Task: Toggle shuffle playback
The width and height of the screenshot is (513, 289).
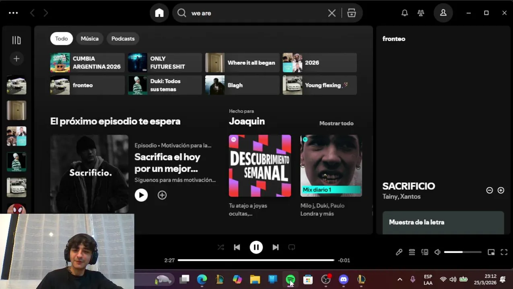Action: 220,247
